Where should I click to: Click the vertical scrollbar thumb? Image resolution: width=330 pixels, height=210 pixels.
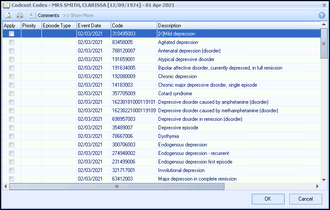pyautogui.click(x=324, y=43)
